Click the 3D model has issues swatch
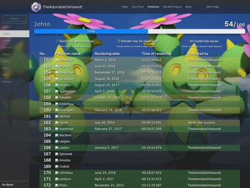The image size is (250, 188). (x=187, y=41)
